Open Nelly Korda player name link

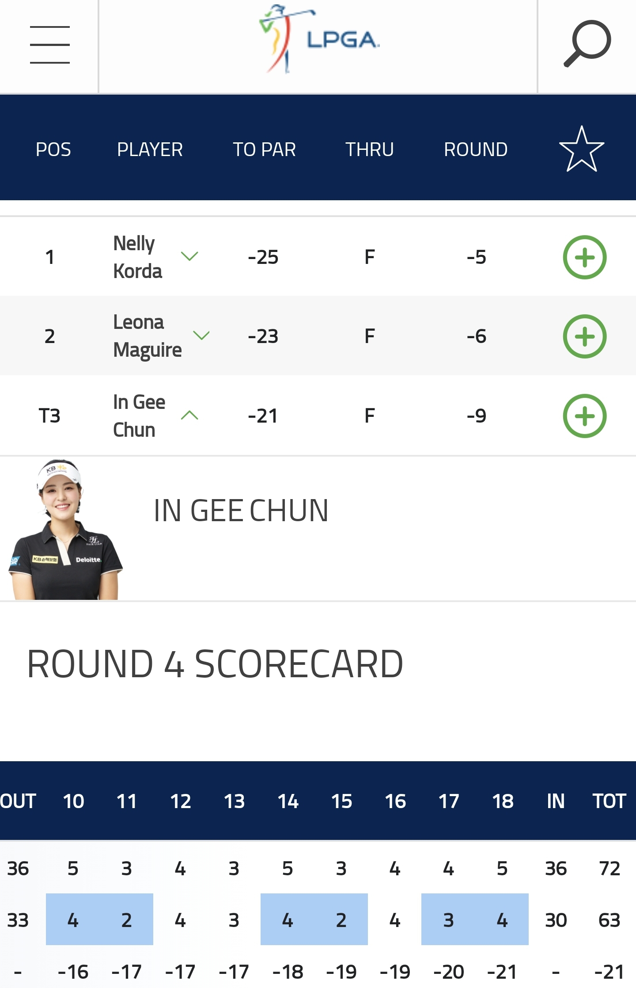click(137, 257)
